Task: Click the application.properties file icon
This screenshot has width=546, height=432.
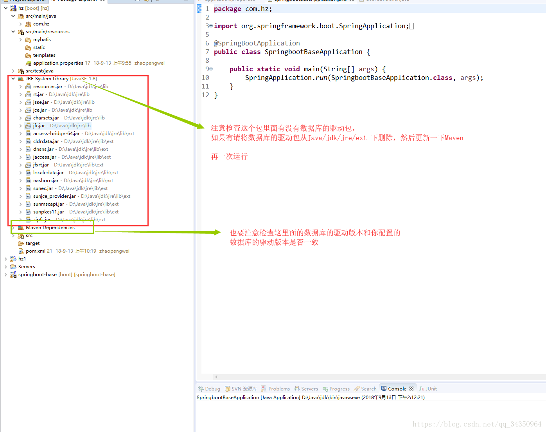Action: 28,63
